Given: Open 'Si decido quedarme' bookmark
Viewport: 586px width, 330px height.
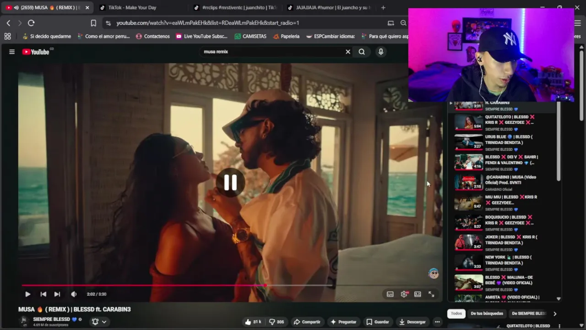Looking at the screenshot, I should pos(46,36).
